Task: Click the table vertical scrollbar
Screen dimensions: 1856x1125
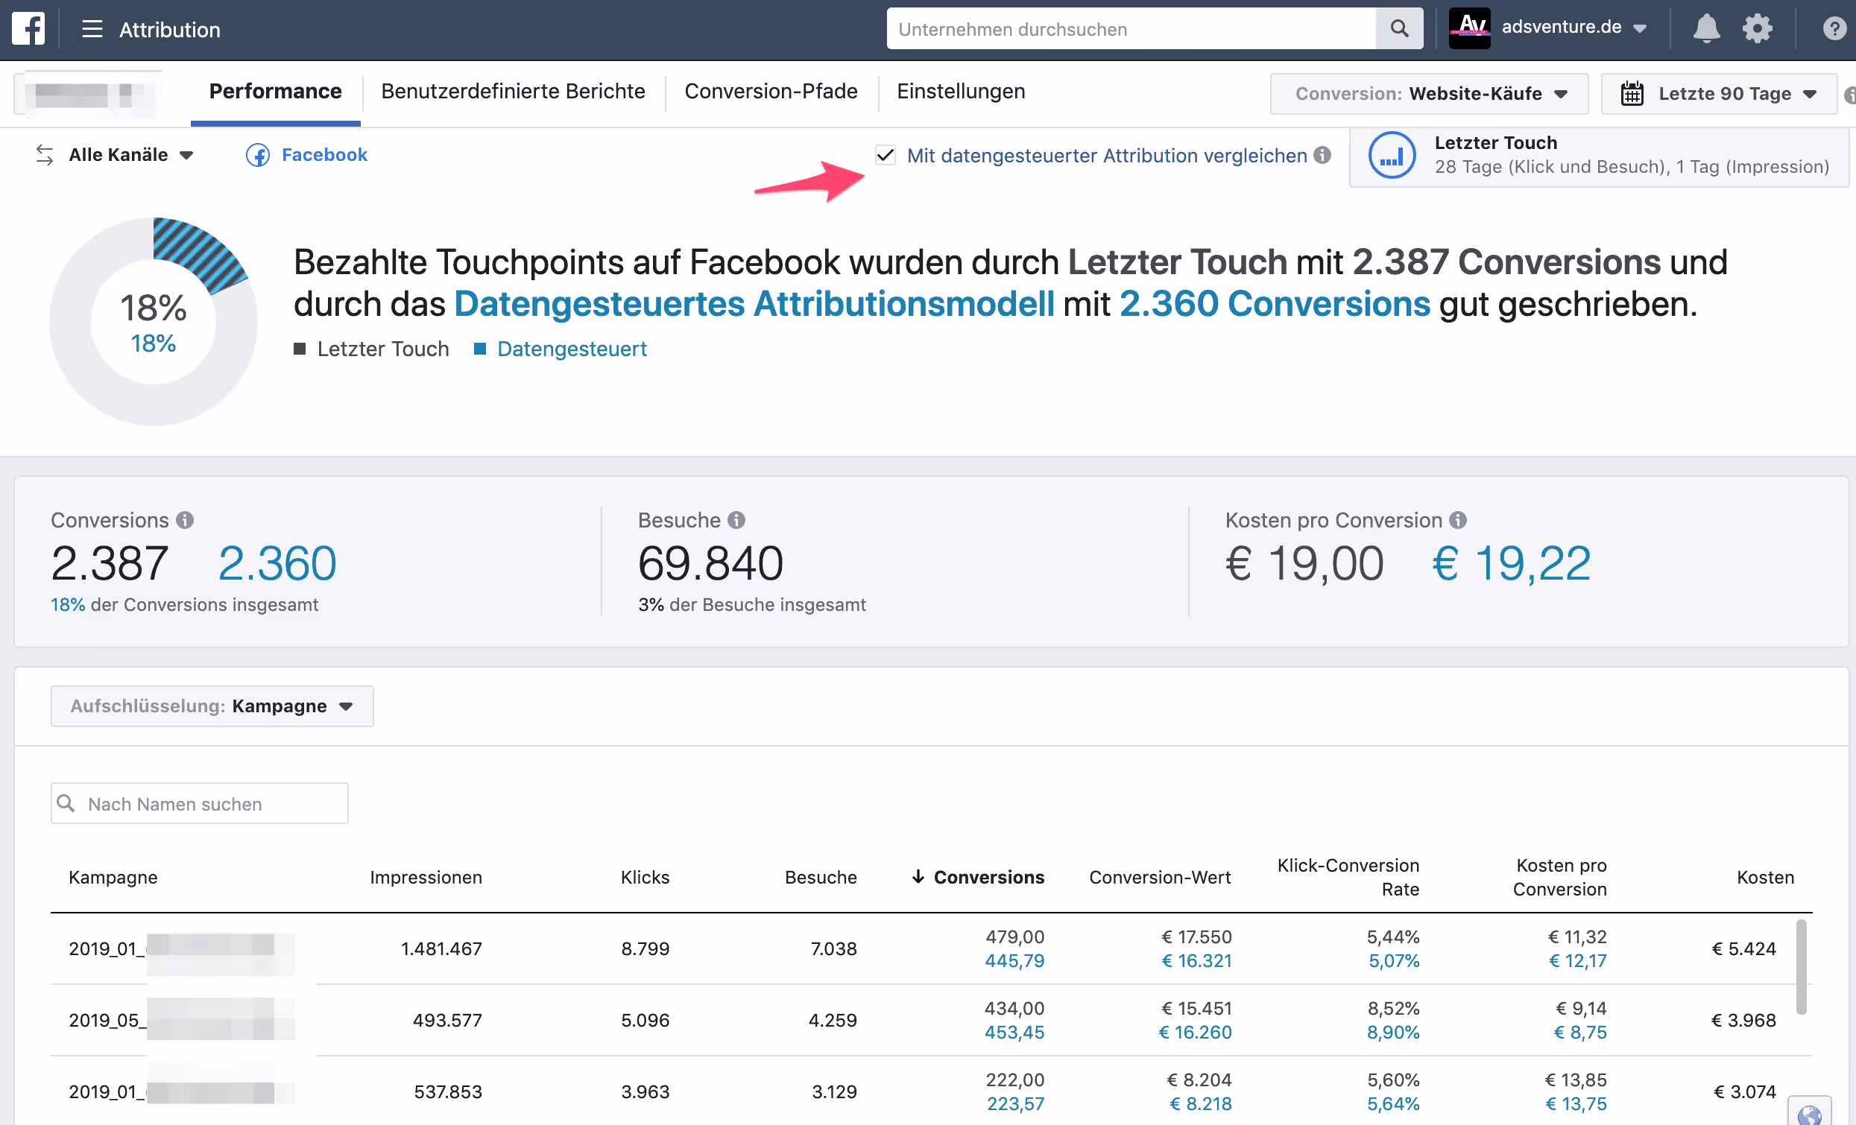Action: (x=1801, y=967)
